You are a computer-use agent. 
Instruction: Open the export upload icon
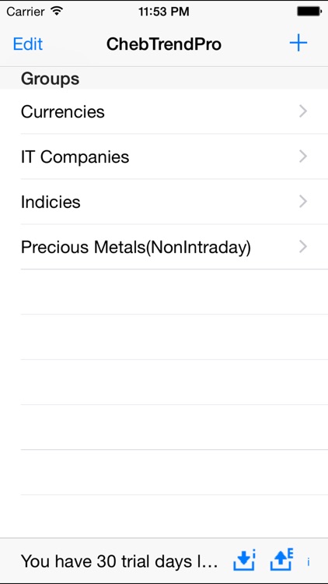pos(281,560)
